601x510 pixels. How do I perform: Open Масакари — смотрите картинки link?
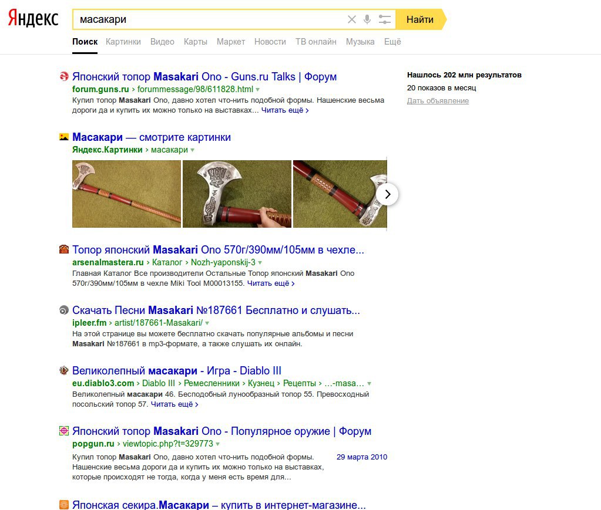pyautogui.click(x=152, y=137)
